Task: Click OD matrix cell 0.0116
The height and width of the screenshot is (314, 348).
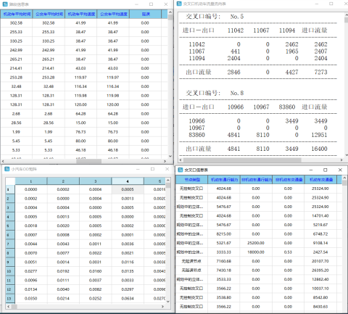Action: (128, 262)
